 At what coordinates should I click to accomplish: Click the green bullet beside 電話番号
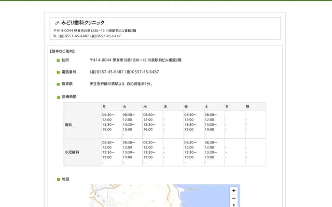(58, 72)
